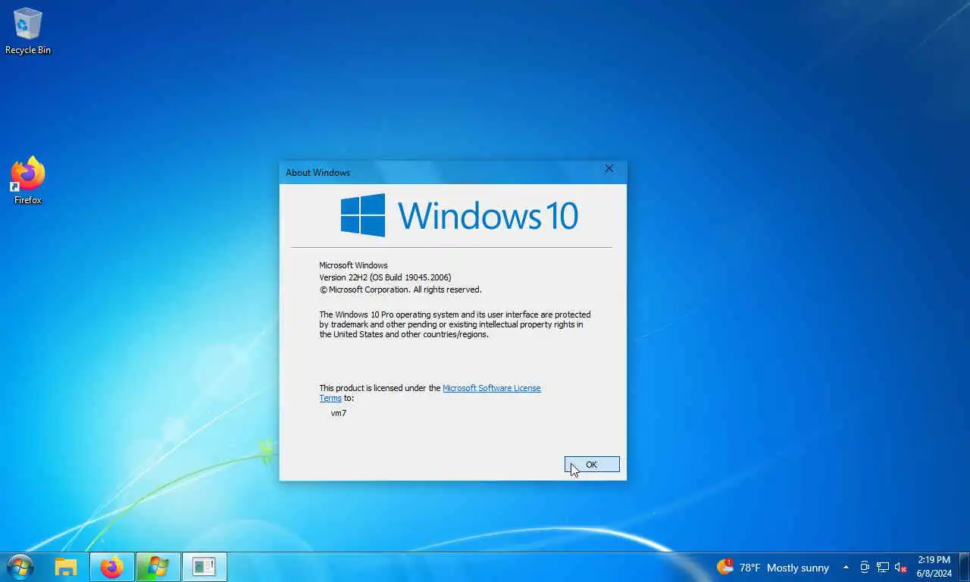Select the Firefox desktop shortcut

pyautogui.click(x=28, y=180)
